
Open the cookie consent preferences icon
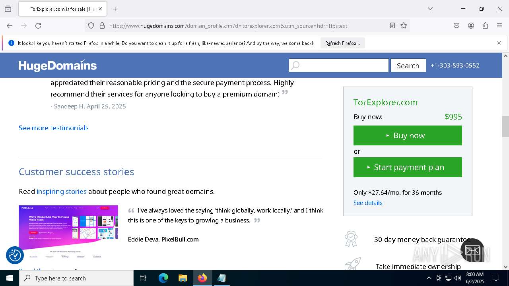pyautogui.click(x=15, y=255)
